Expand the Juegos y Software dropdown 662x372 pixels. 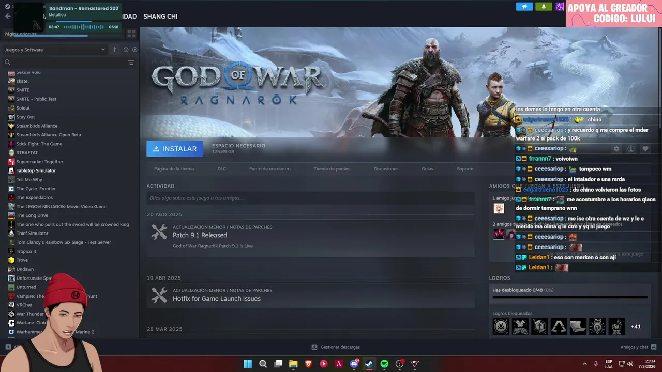click(x=55, y=50)
